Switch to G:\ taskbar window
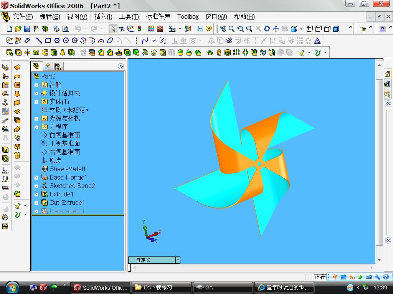The height and width of the screenshot is (294, 393). tap(223, 287)
